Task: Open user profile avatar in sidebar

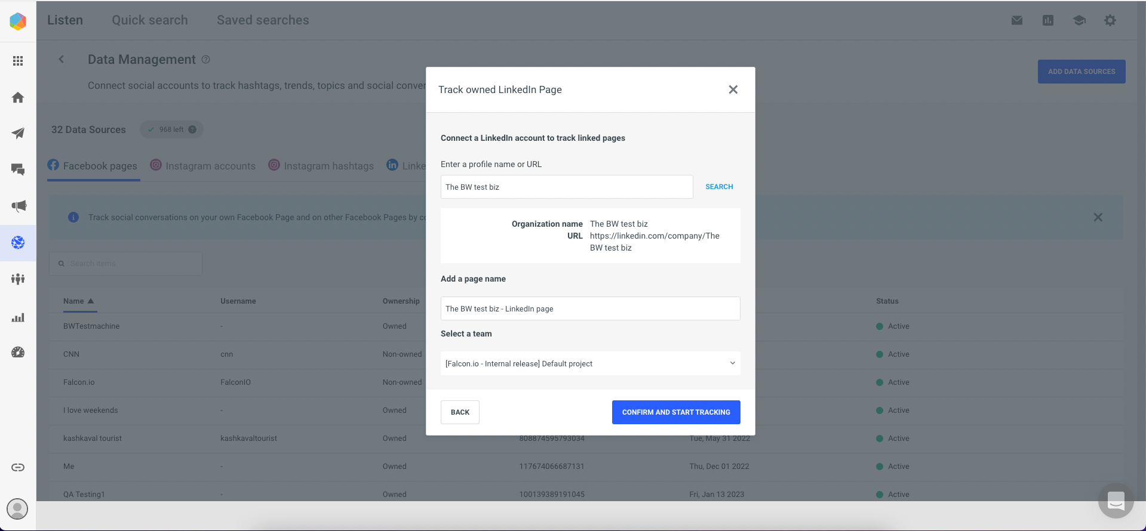Action: [x=17, y=509]
